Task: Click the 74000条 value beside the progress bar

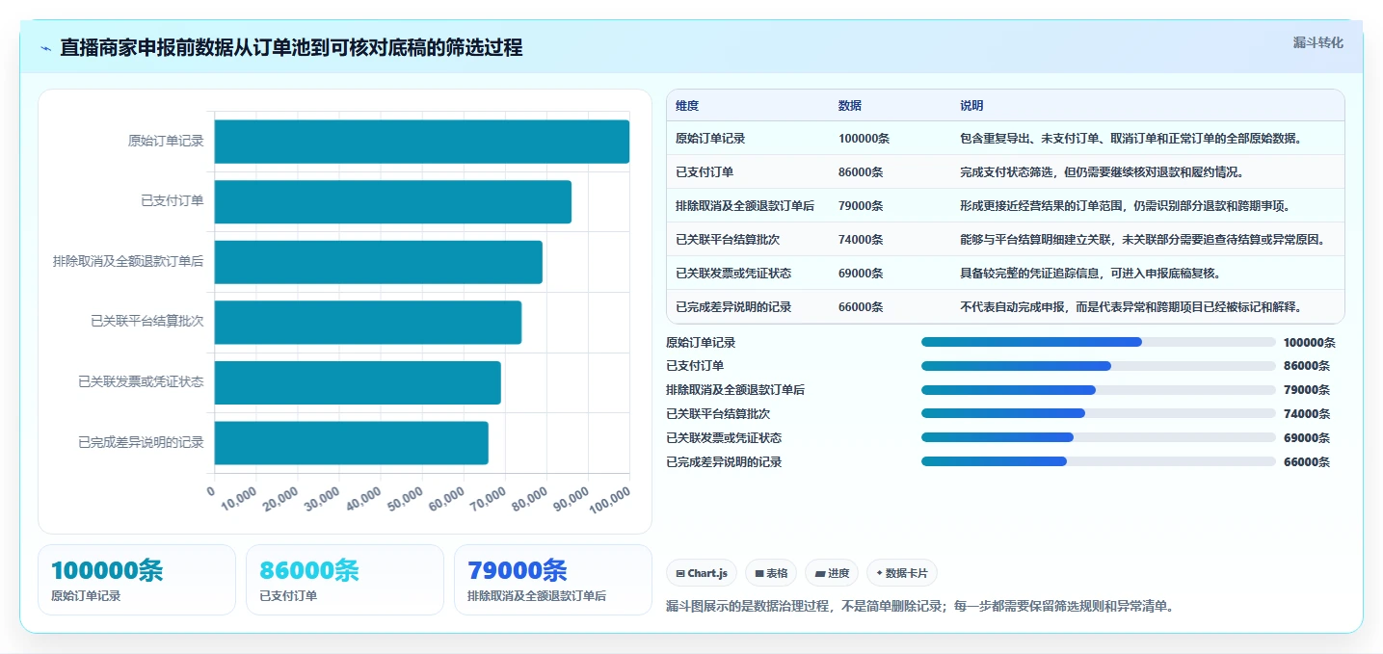Action: pyautogui.click(x=1307, y=414)
